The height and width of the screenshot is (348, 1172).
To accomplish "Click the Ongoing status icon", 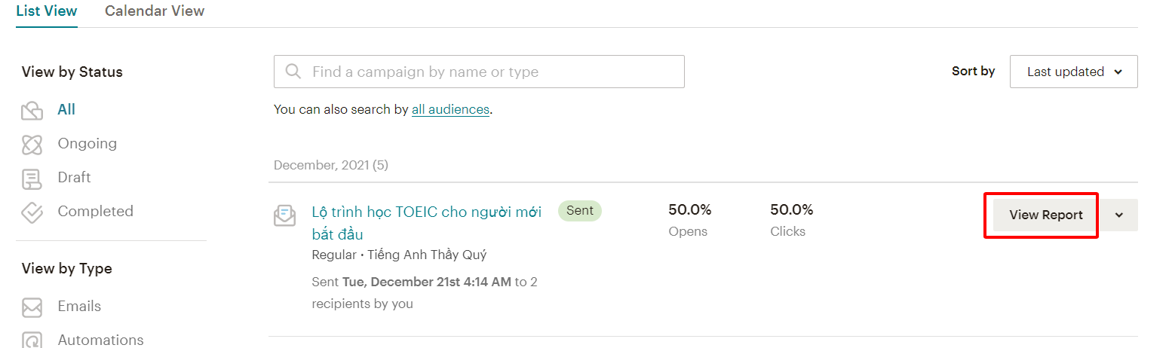I will (32, 144).
